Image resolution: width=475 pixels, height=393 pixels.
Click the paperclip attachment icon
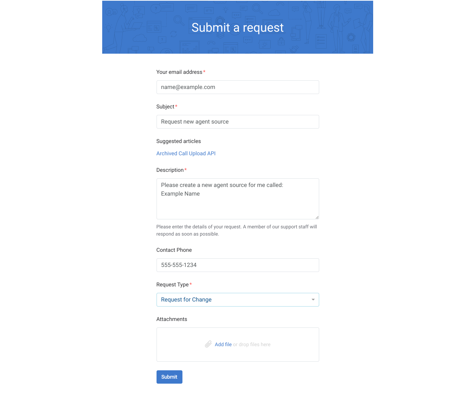(x=208, y=344)
